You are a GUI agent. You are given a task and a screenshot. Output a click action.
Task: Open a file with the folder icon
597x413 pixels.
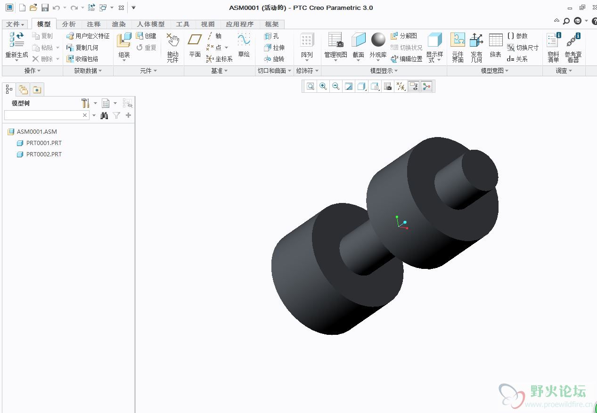[x=33, y=8]
